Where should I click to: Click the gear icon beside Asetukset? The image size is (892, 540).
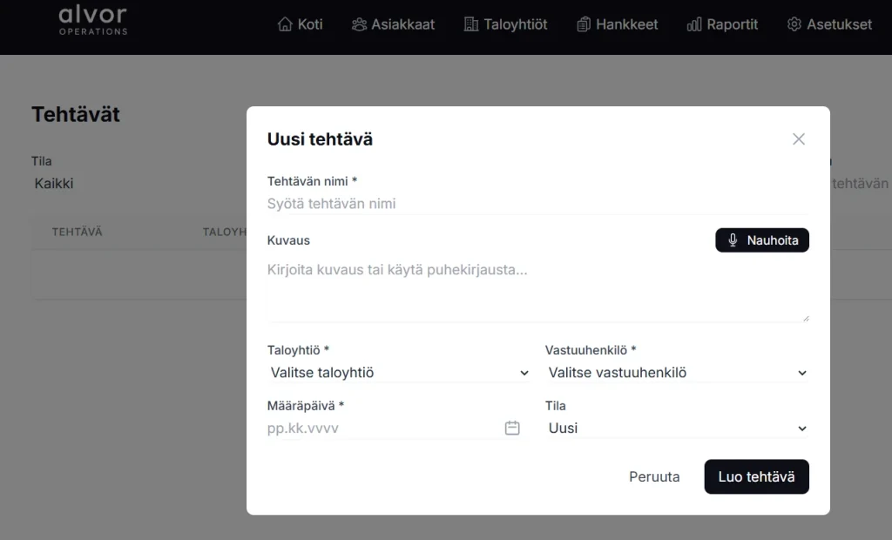pos(794,24)
